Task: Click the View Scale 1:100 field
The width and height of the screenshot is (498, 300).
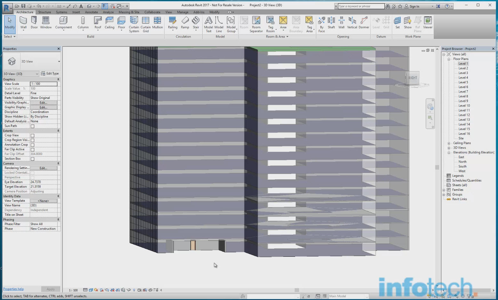Action: [x=44, y=84]
